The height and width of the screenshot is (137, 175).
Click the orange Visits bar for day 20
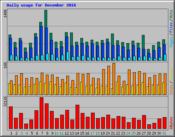click(109, 80)
